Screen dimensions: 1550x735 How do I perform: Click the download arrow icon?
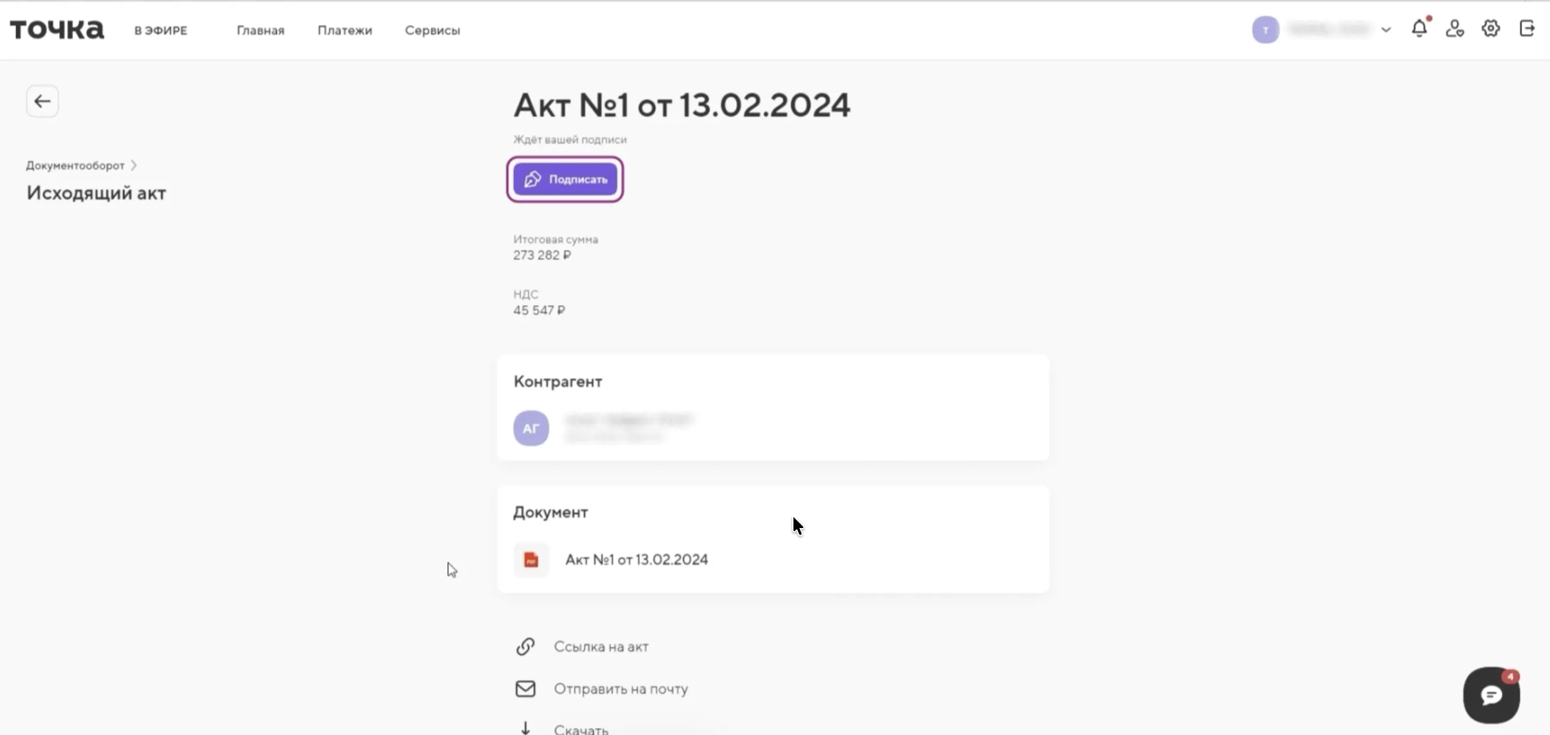tap(525, 728)
